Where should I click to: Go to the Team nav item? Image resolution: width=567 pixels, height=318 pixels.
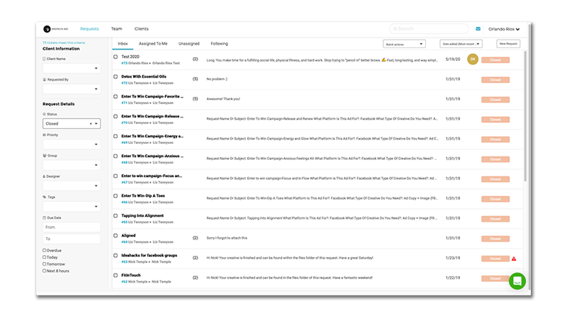116,29
